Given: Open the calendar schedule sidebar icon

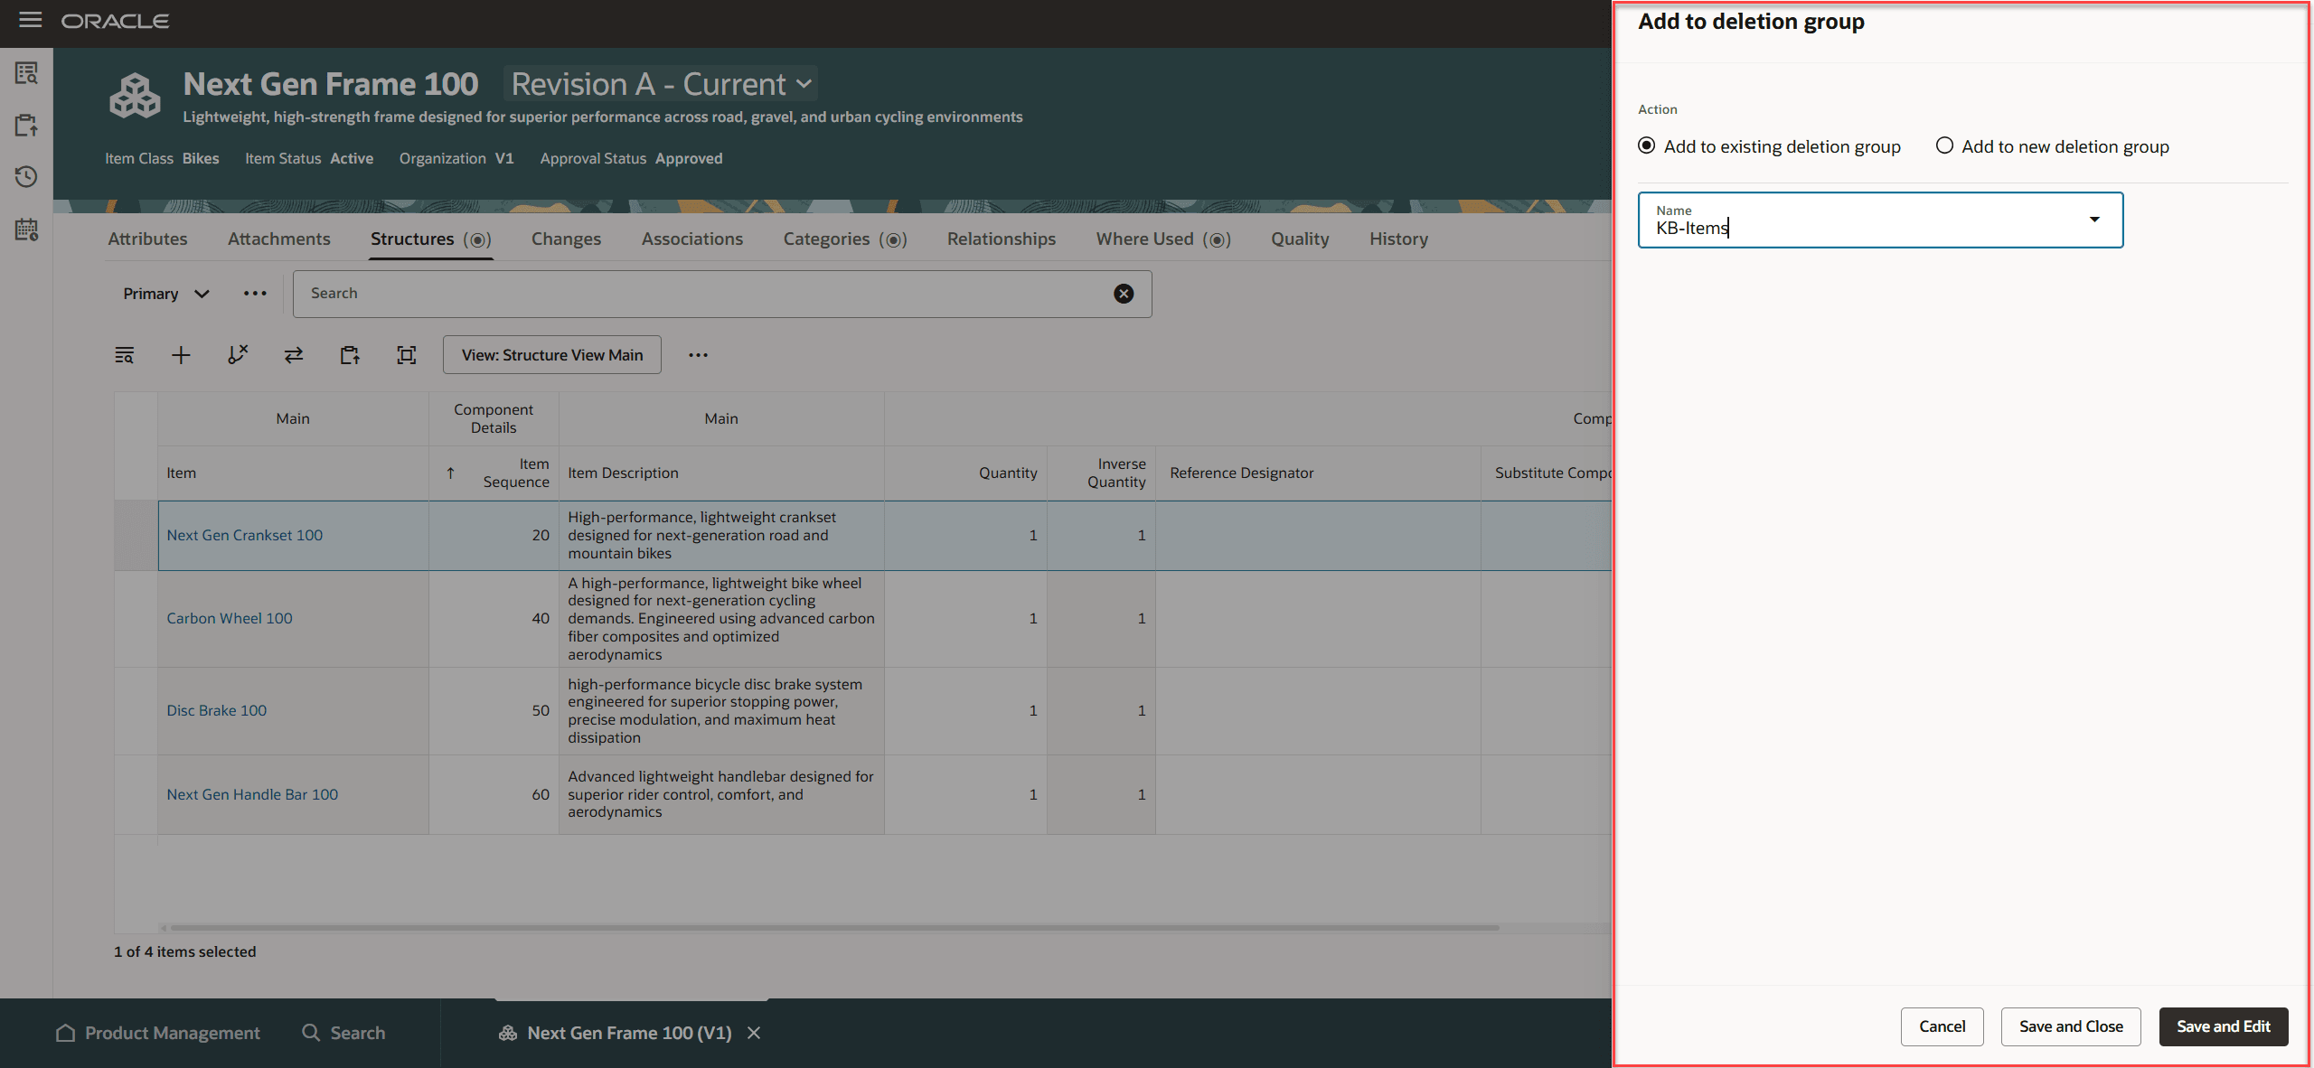Looking at the screenshot, I should (x=26, y=230).
